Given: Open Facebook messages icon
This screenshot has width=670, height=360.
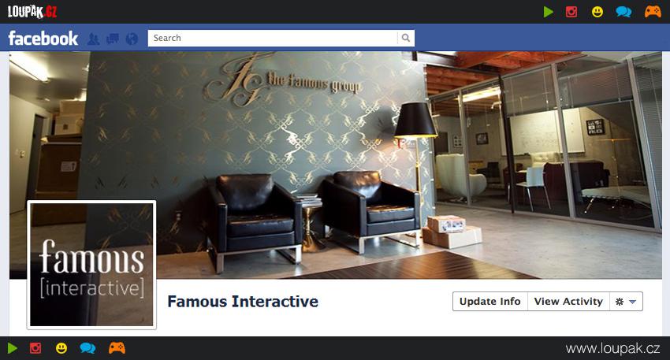Looking at the screenshot, I should (x=113, y=39).
